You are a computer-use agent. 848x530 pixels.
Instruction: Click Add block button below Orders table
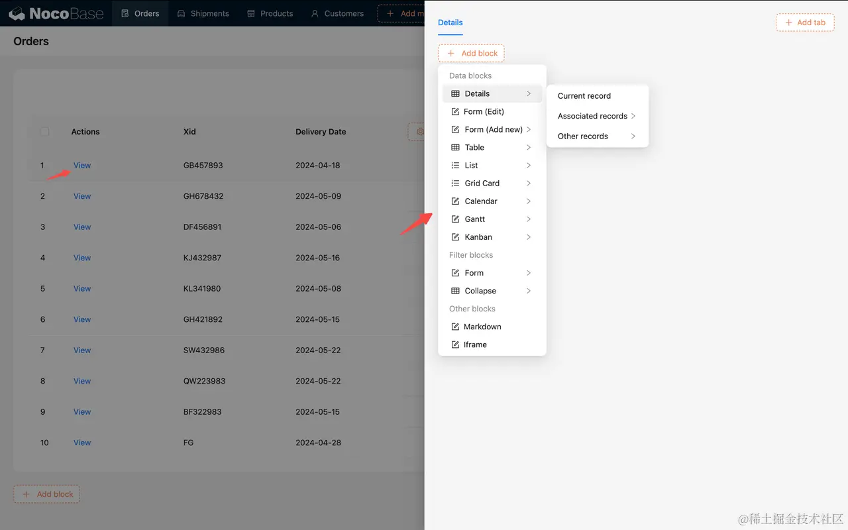tap(46, 494)
